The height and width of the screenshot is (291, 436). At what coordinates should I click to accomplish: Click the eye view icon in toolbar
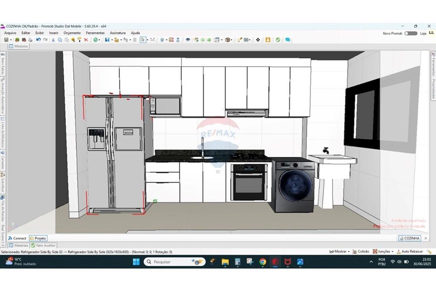[x=188, y=40]
